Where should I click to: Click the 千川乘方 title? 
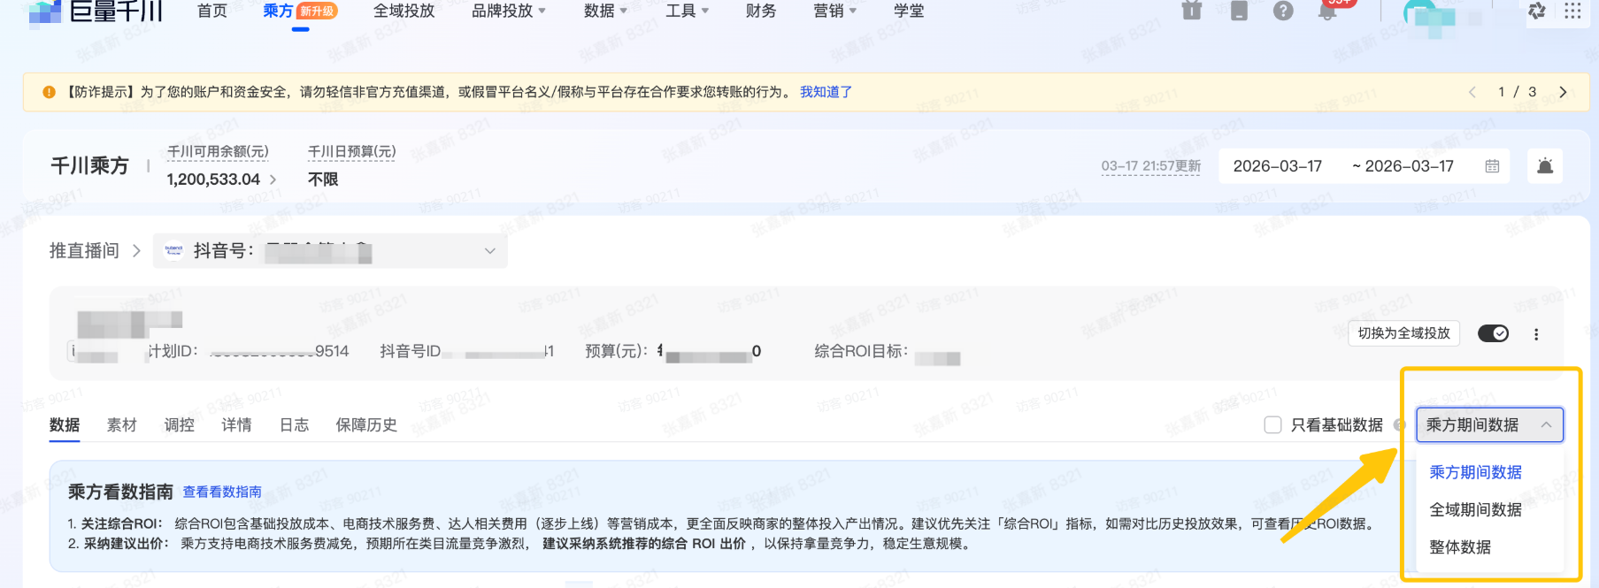coord(89,166)
